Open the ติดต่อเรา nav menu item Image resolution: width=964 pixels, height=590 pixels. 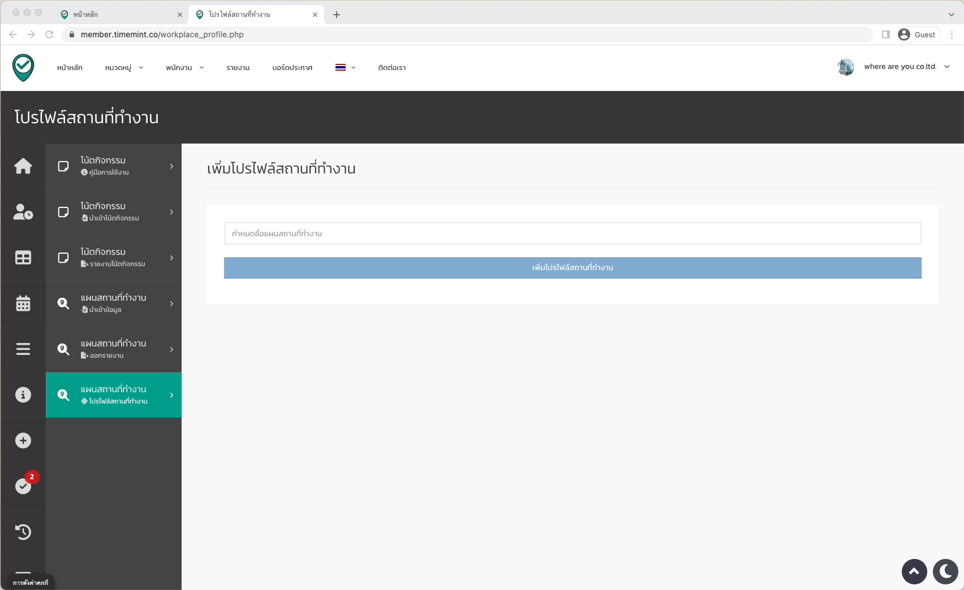coord(392,68)
